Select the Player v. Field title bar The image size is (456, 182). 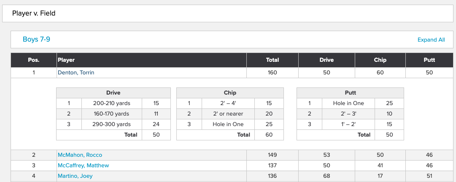tap(228, 13)
